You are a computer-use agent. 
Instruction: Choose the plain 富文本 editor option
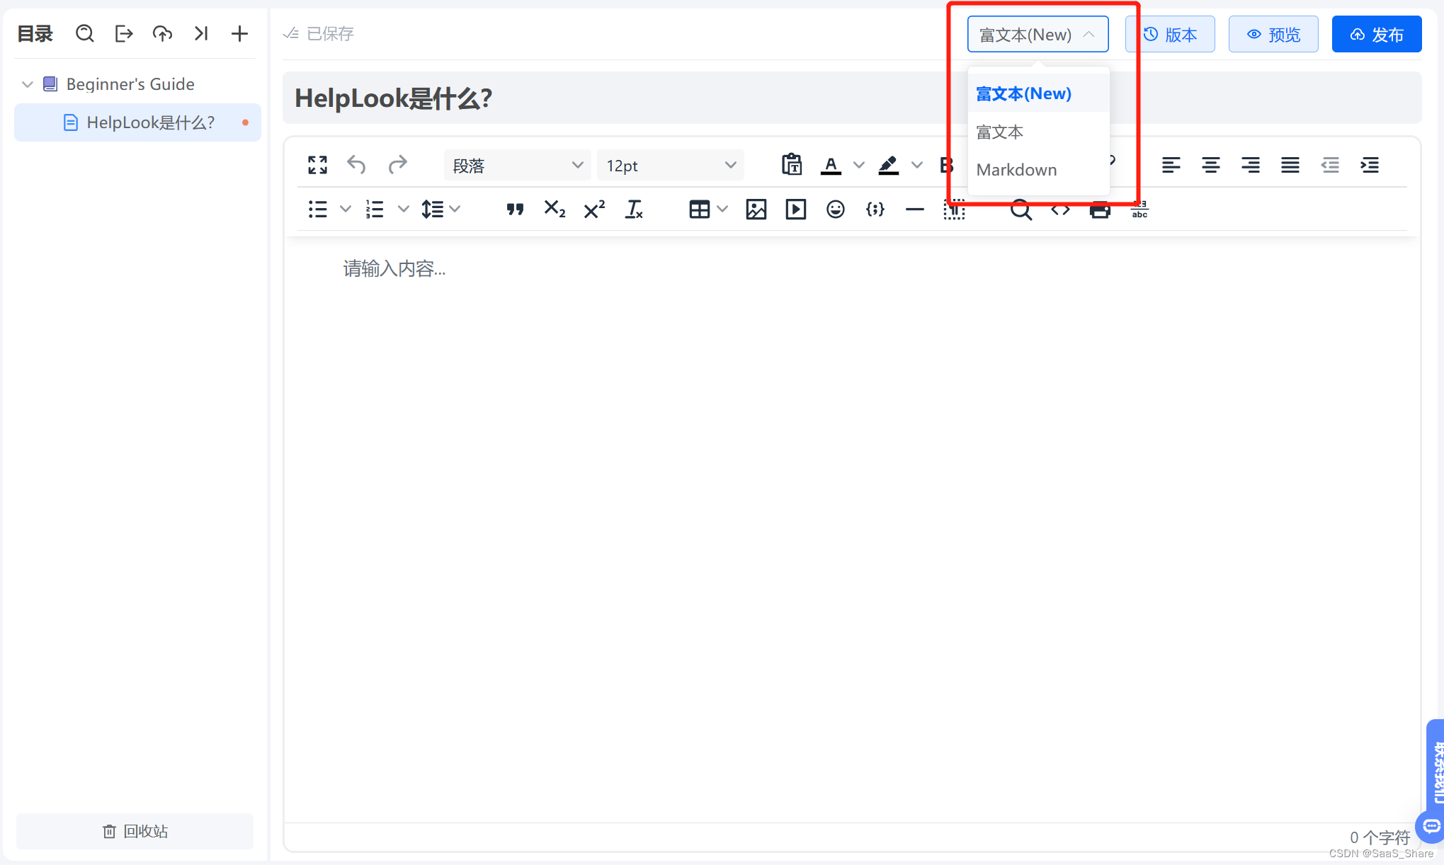tap(999, 132)
